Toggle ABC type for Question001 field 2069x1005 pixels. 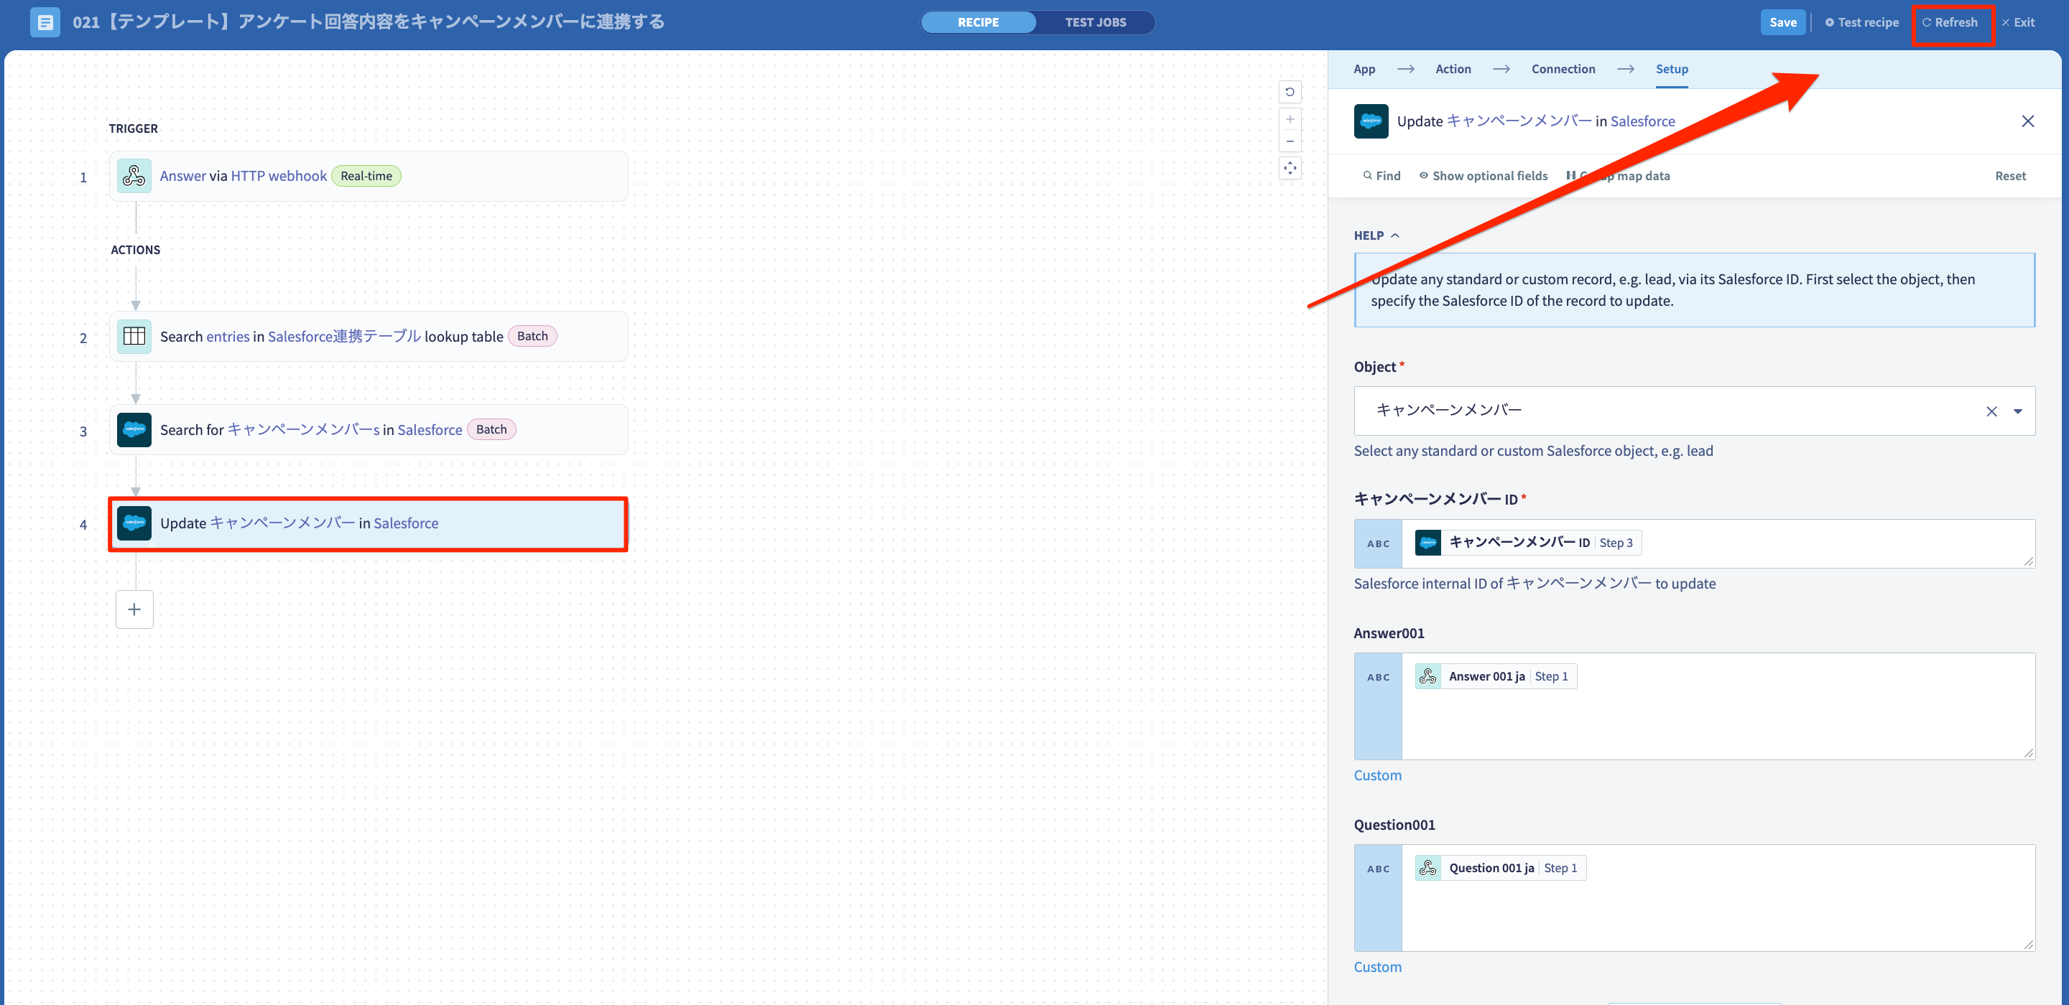(x=1377, y=897)
